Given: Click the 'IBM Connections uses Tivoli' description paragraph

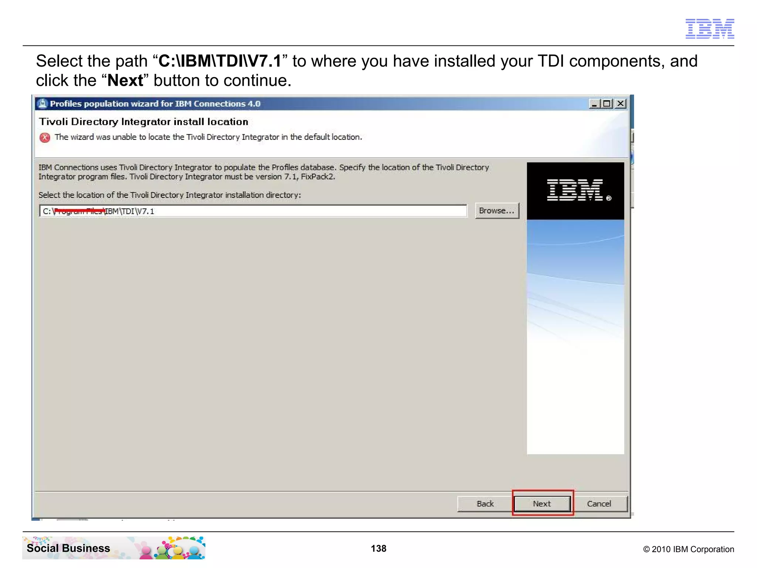Looking at the screenshot, I should click(264, 172).
